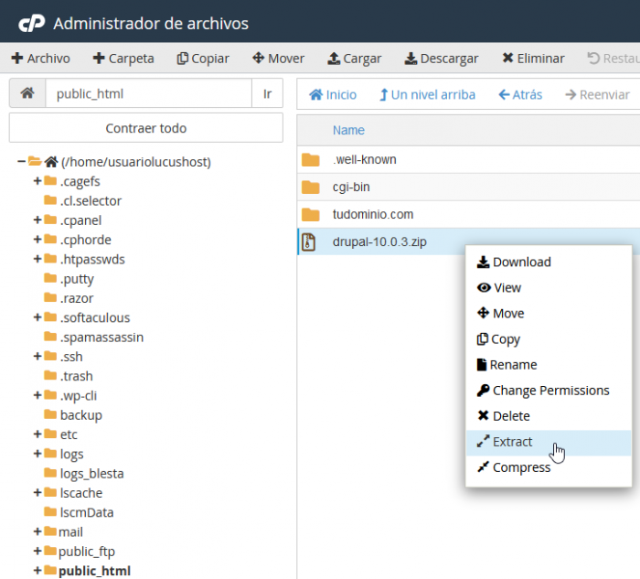Click the drupal-10.0.3.zip archive file icon
The image size is (640, 579).
click(310, 242)
